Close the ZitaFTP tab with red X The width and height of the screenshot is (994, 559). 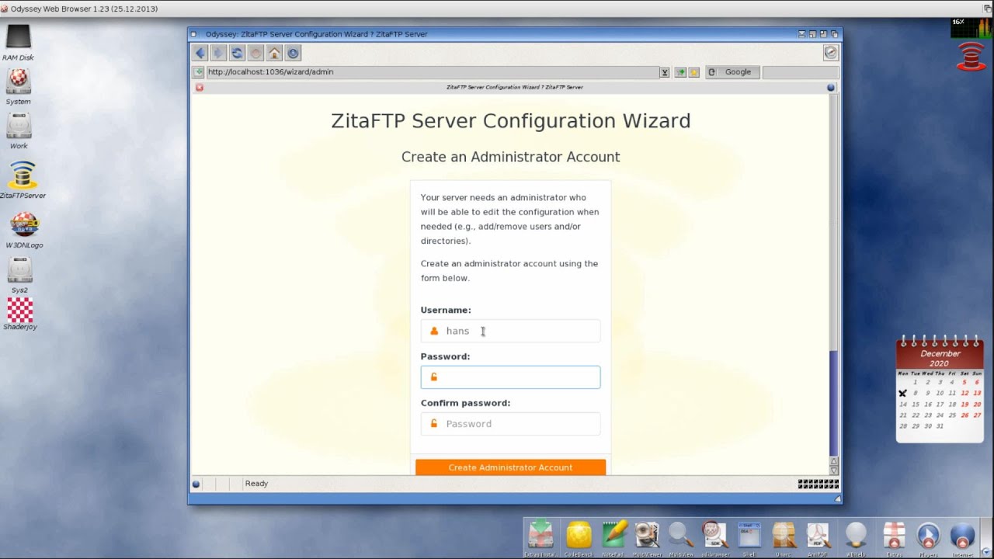coord(200,87)
